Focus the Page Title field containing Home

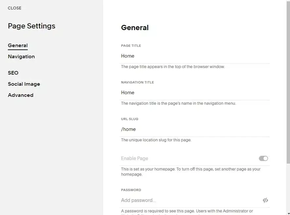194,56
